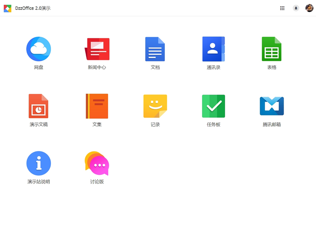Open the 任务板 task board app
The width and height of the screenshot is (316, 227).
[213, 106]
